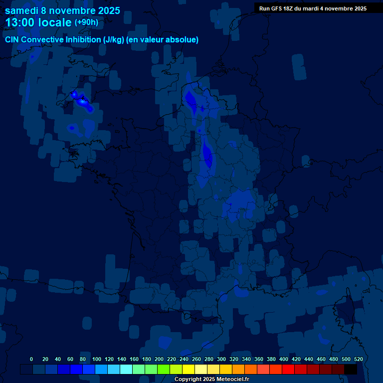Viewport: 383px width, 383px height.
Task: Click the blue swatch between 80 and 100
Action: (89, 369)
